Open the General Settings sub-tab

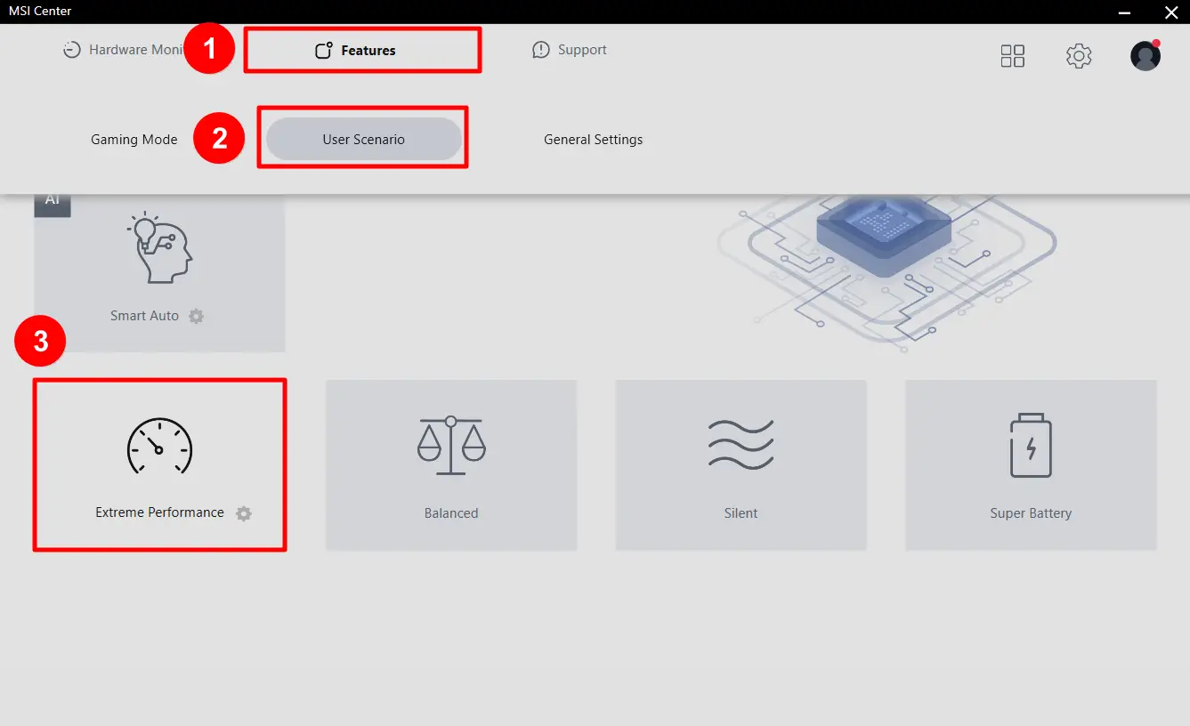(594, 140)
